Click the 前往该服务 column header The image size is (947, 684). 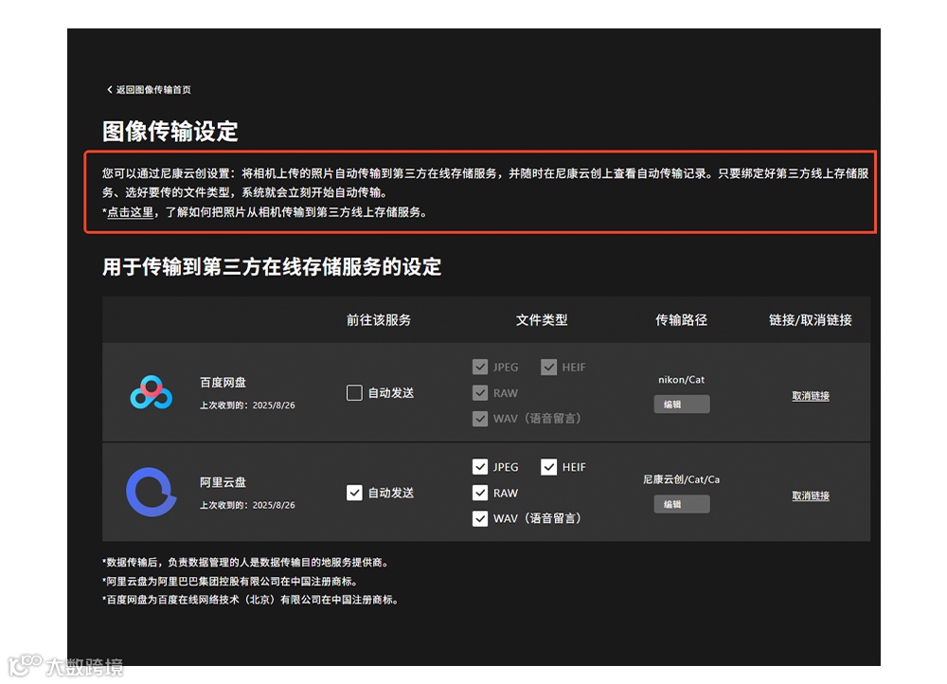(x=379, y=319)
